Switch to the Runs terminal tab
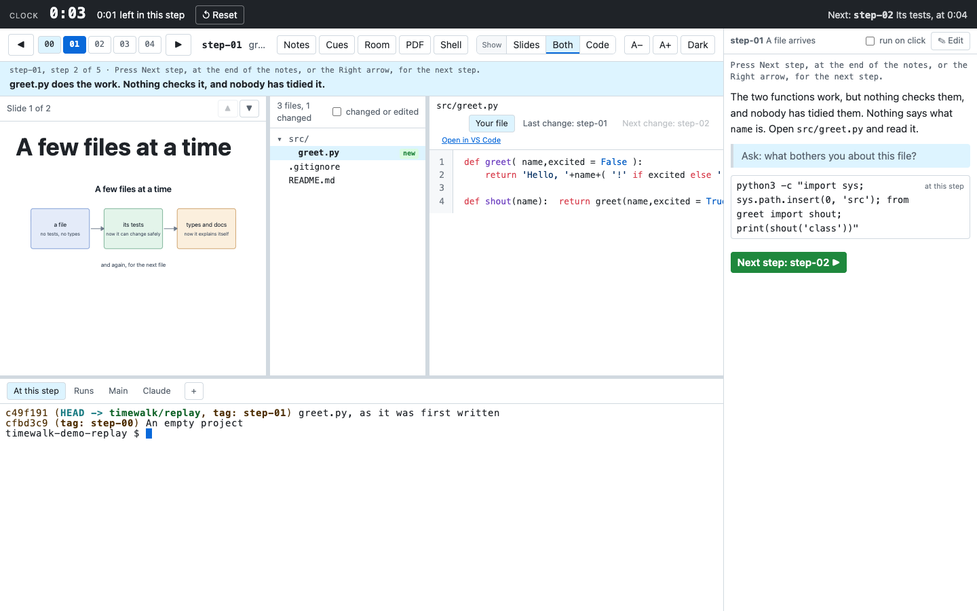The height and width of the screenshot is (611, 977). coord(84,391)
